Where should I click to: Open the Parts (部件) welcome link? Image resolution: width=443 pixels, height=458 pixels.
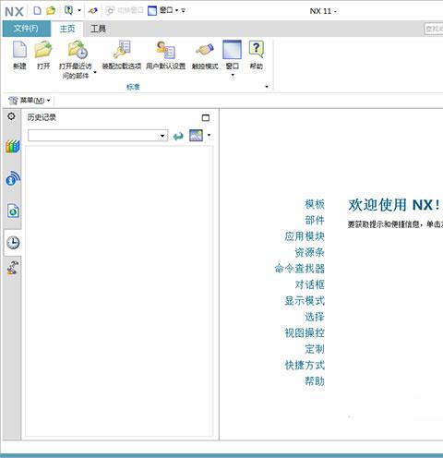click(315, 221)
